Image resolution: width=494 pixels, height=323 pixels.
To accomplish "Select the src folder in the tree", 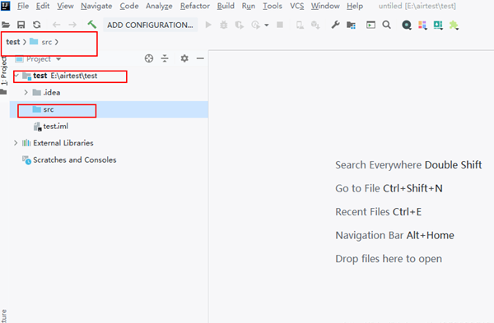I will 109,109.
